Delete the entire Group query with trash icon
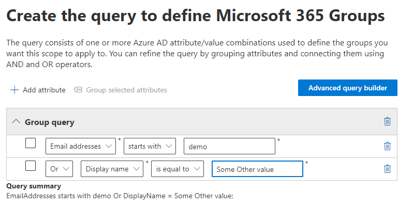Viewport: 413px width, 207px height. pyautogui.click(x=387, y=122)
